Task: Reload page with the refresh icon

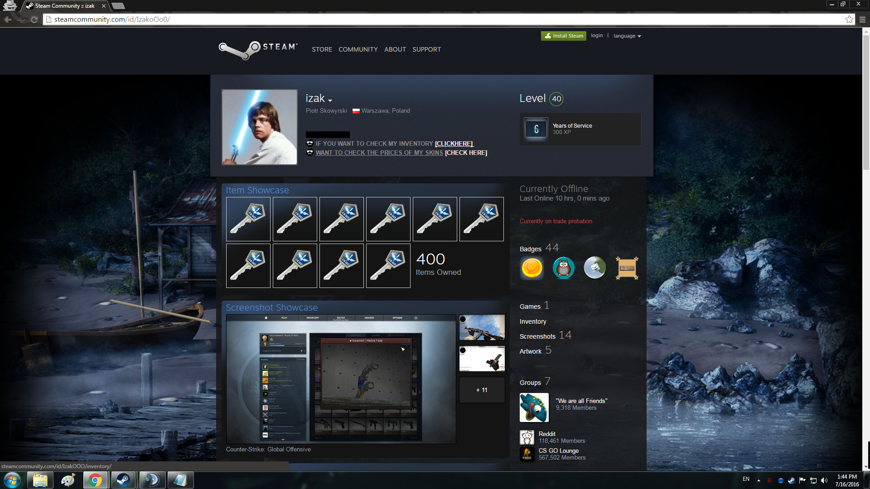Action: click(x=34, y=19)
